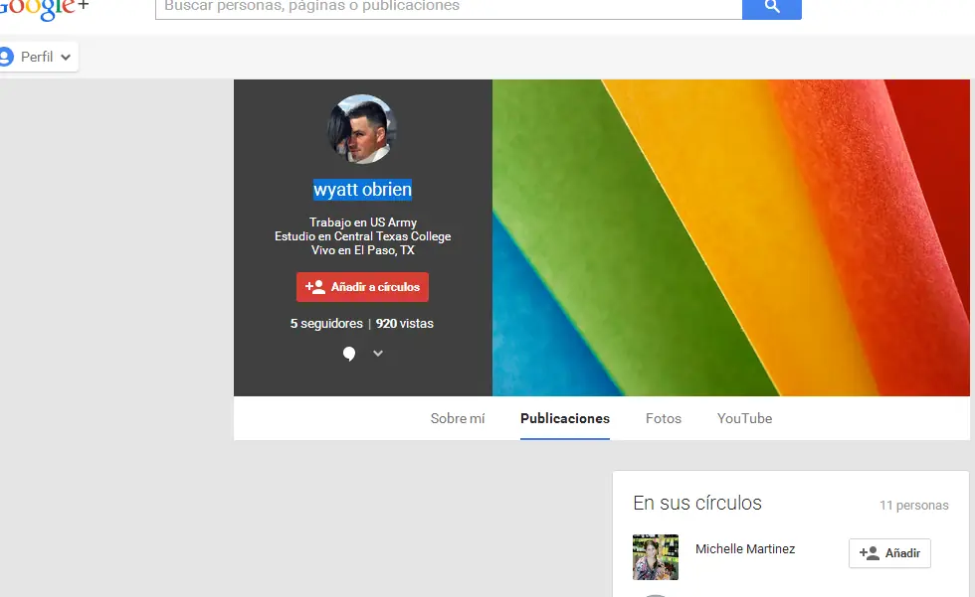Add Michelle Martinez with the Añadir button
Image resolution: width=975 pixels, height=597 pixels.
[889, 553]
